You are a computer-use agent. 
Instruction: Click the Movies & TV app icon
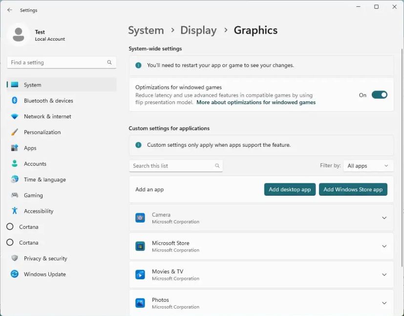coord(140,274)
